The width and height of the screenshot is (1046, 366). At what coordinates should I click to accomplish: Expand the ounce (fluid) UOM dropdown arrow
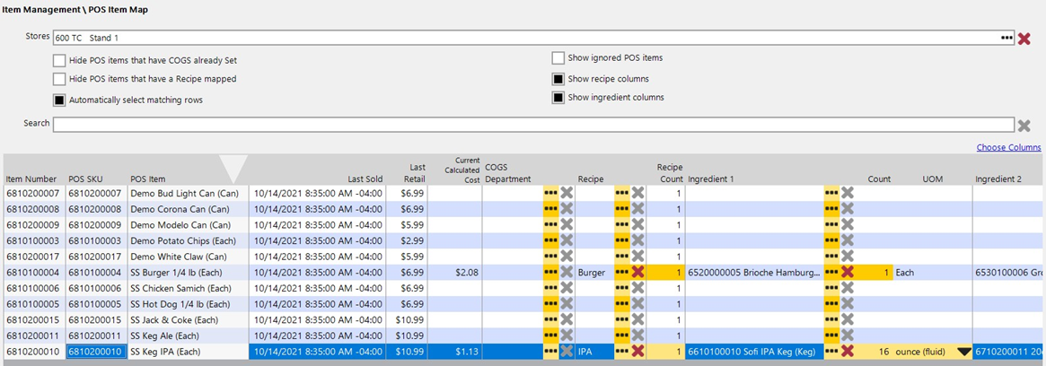point(963,352)
